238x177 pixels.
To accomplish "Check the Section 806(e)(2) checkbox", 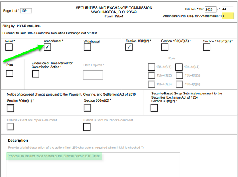I will [x=87, y=108].
